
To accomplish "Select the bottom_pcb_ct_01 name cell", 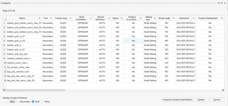I will click(24, 36).
